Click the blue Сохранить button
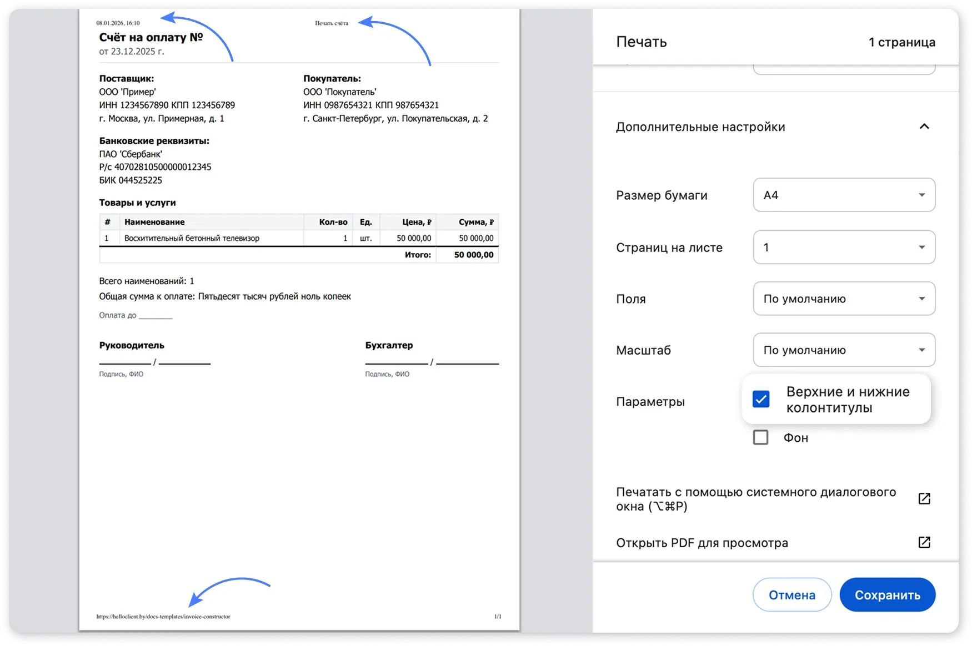This screenshot has height=646, width=972. point(887,595)
